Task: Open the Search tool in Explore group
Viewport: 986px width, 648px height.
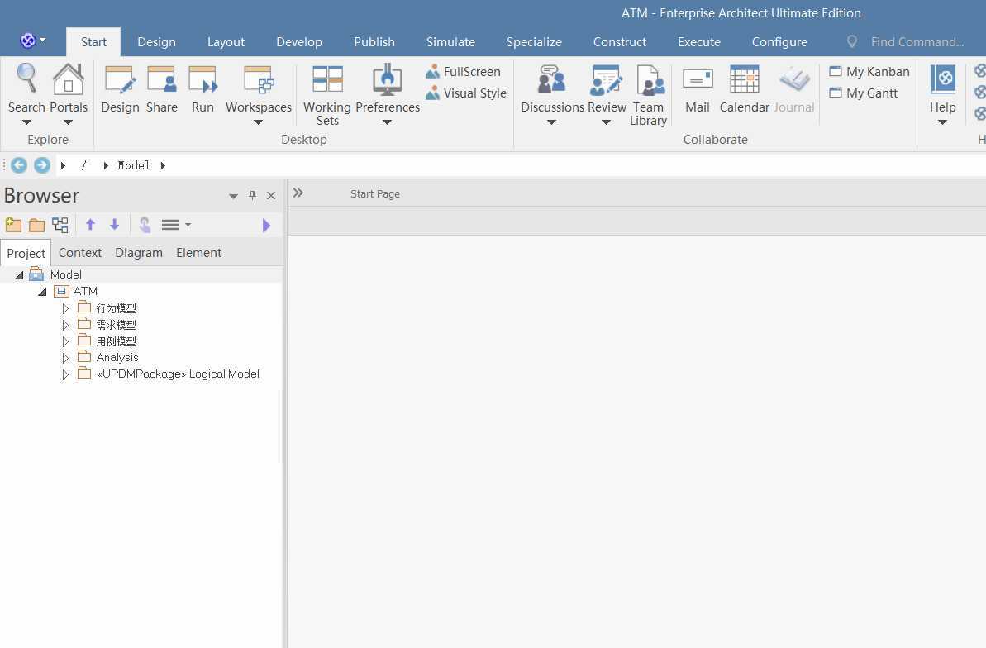Action: pos(26,80)
